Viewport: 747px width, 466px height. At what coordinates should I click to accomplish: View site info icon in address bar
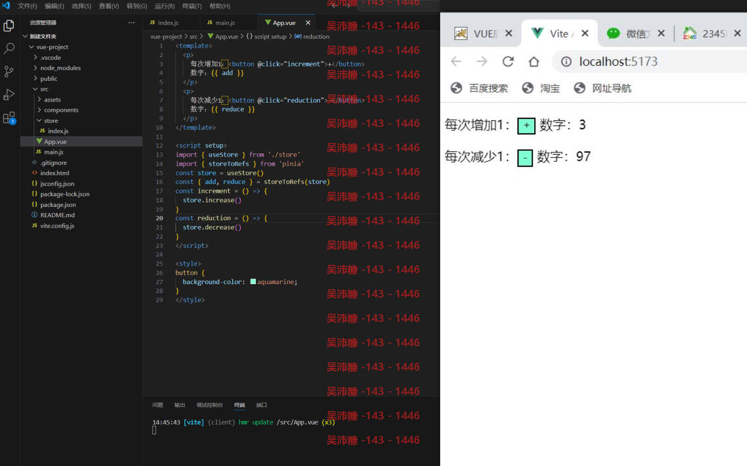(x=566, y=62)
